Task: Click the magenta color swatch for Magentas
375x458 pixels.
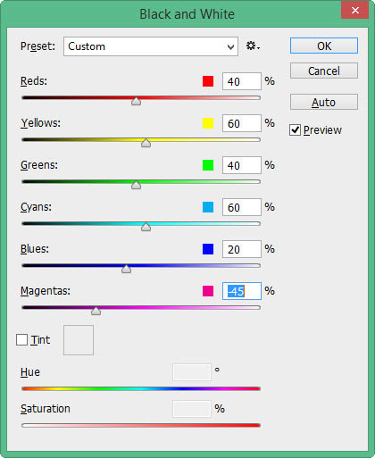Action: 208,291
